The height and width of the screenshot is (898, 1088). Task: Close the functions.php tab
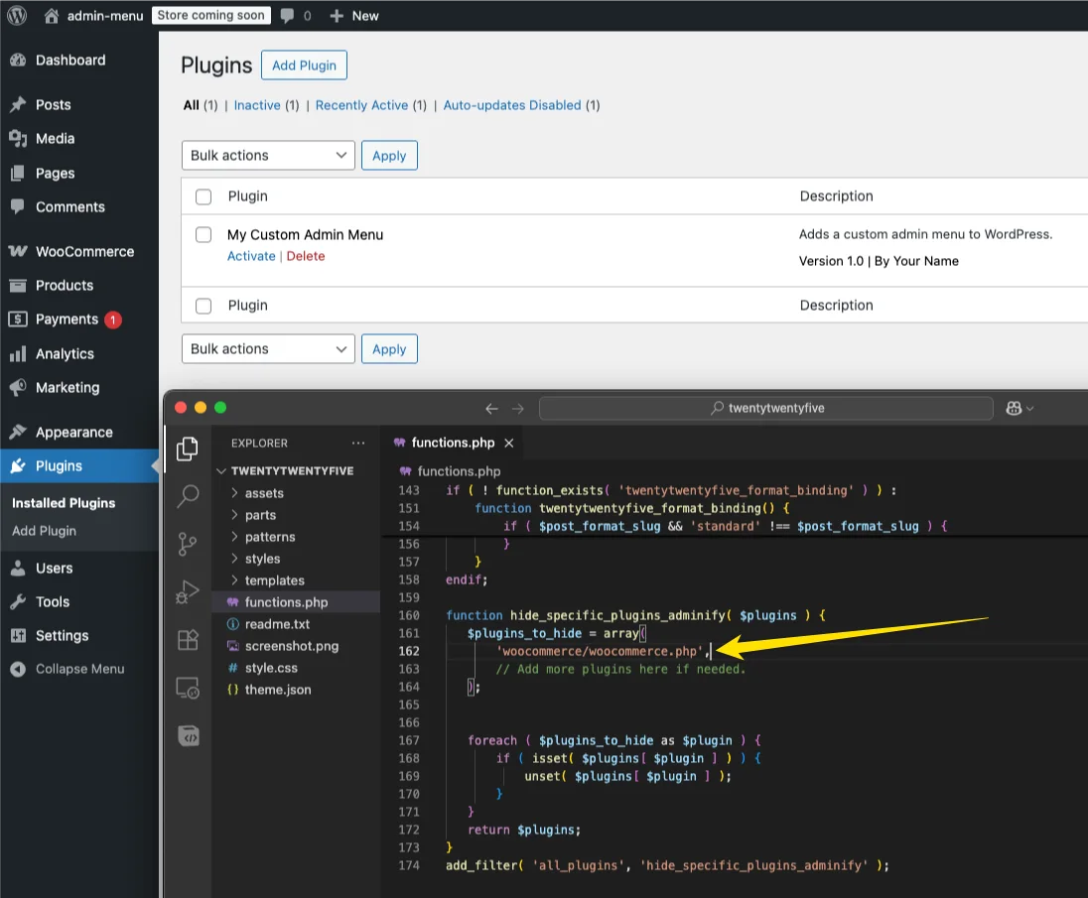click(508, 444)
